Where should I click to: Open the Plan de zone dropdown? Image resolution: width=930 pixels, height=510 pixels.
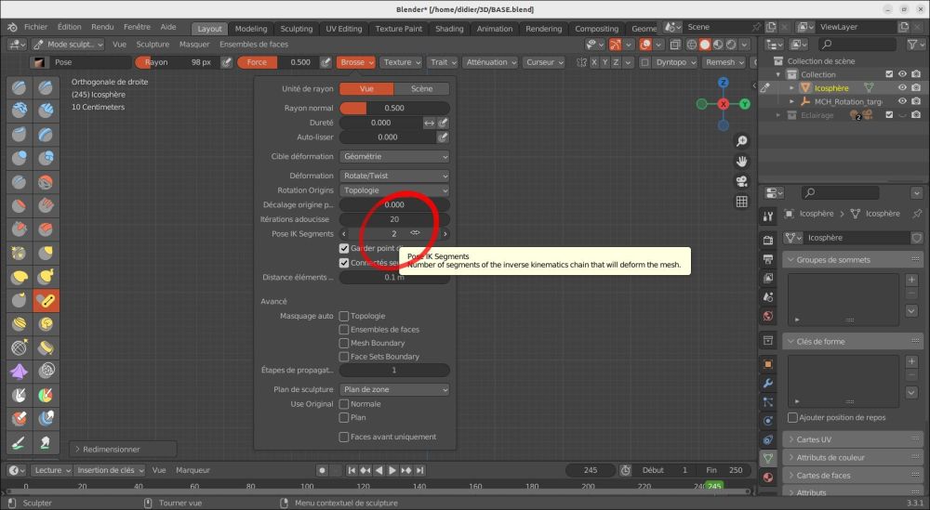click(394, 390)
